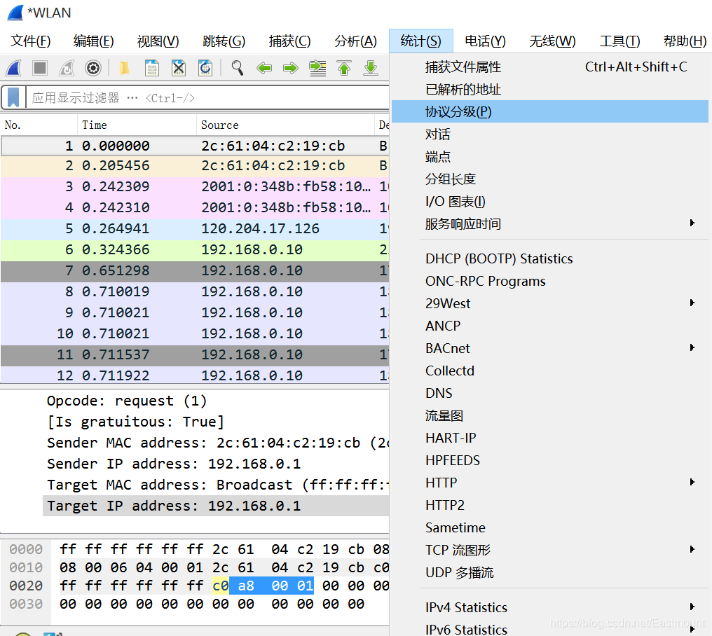Open the 捕获(C) menu
The image size is (712, 636).
pyautogui.click(x=289, y=41)
